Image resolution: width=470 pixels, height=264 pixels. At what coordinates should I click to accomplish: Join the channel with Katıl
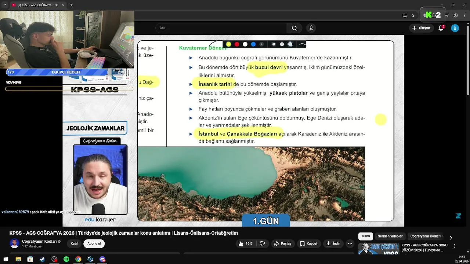74,244
